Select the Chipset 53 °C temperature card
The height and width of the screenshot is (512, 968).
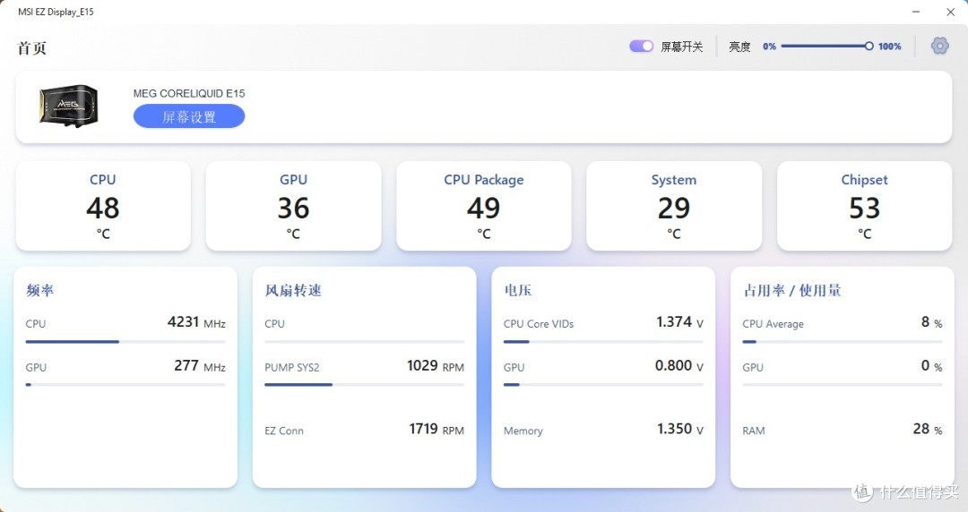[x=864, y=206]
